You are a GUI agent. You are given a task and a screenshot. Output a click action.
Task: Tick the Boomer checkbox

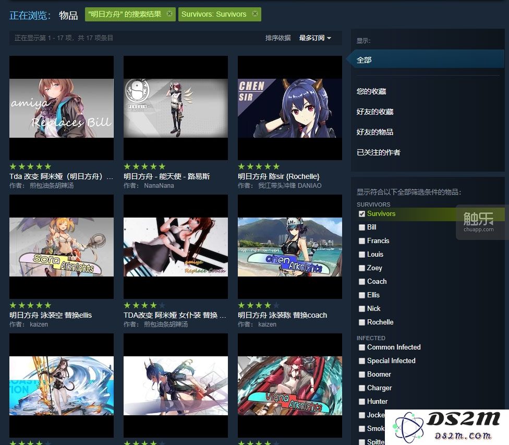361,375
